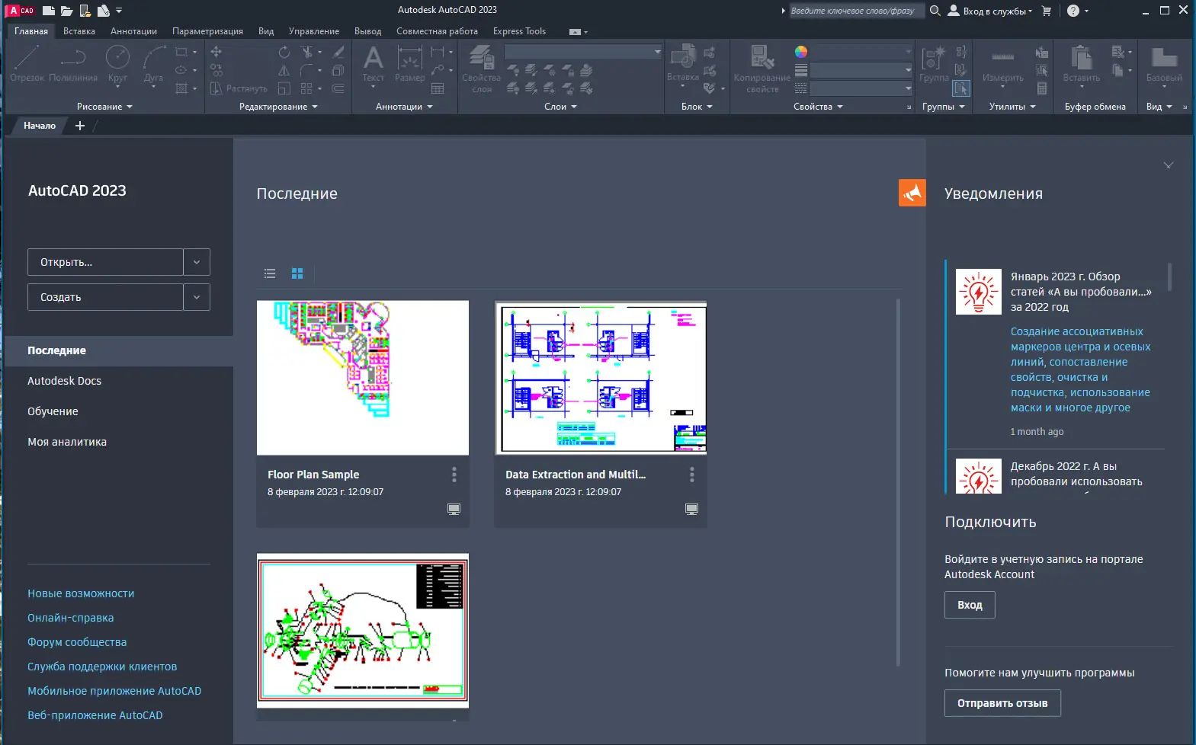Screen dimensions: 1196x745
Task: Open Обучение in the sidebar
Action: tap(53, 411)
